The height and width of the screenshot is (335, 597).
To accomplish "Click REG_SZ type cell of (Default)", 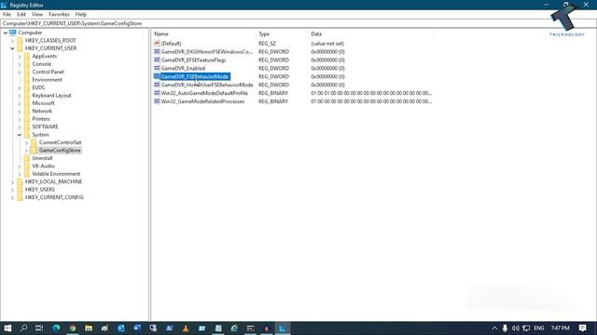I will (267, 44).
